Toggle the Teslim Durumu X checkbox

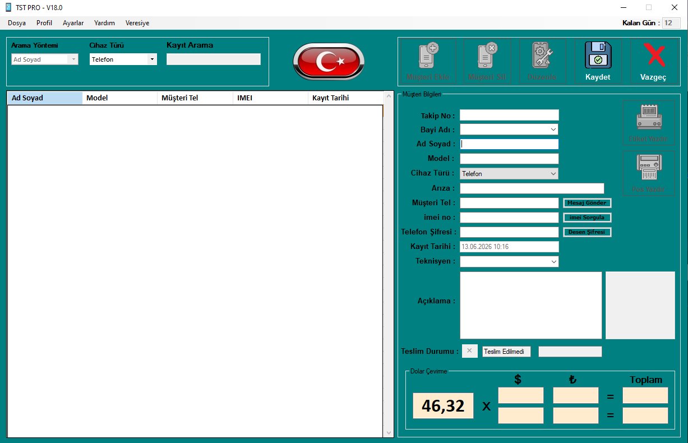(x=469, y=351)
